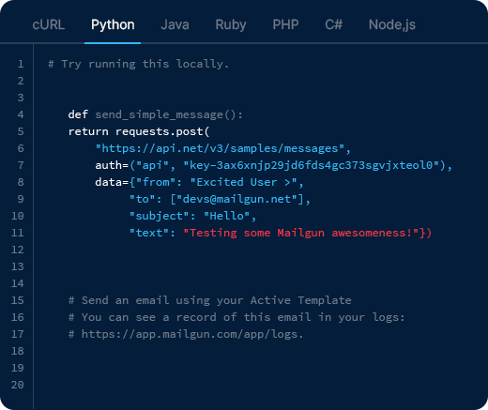Click line number 11 in gutter
Image resolution: width=488 pixels, height=410 pixels.
pos(18,233)
